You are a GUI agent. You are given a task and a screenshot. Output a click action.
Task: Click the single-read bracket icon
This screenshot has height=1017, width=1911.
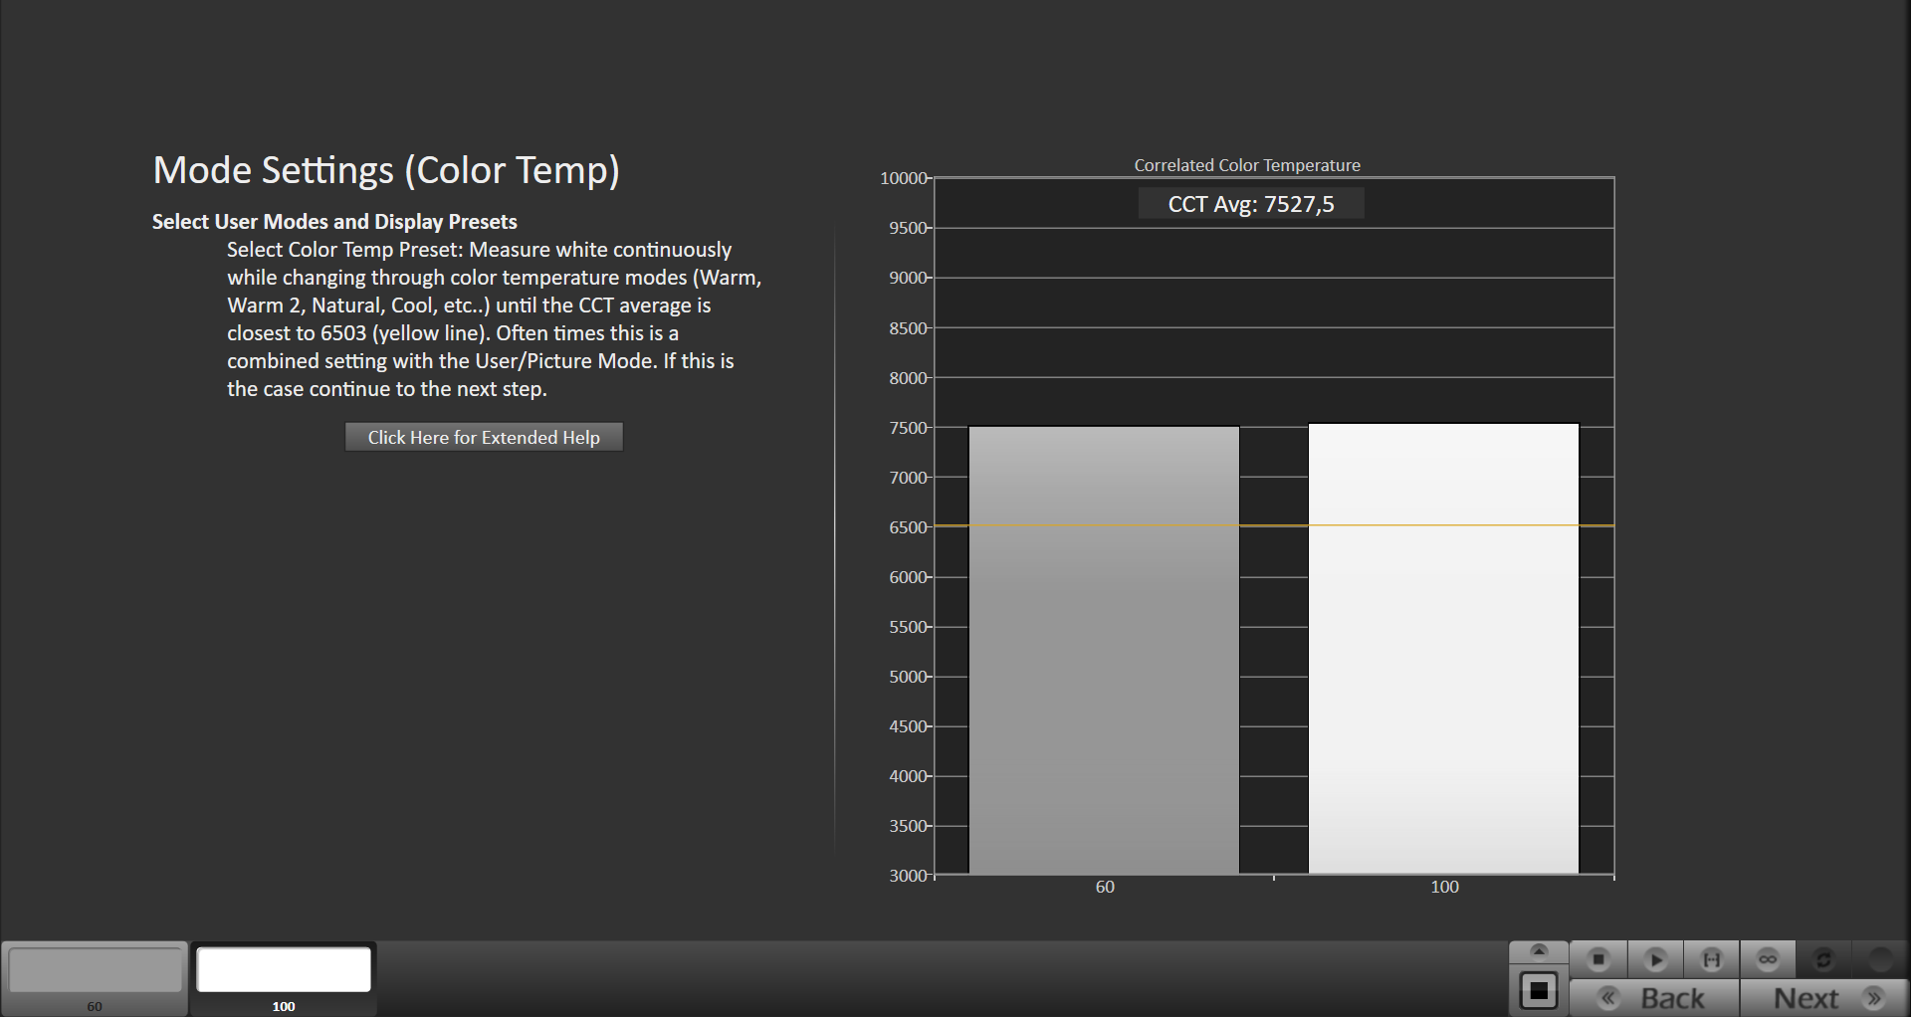click(1712, 959)
